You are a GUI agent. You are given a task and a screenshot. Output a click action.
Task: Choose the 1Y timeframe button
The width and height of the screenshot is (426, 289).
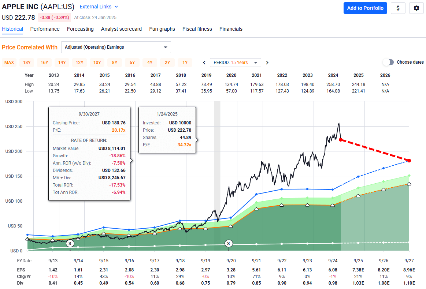tap(185, 62)
